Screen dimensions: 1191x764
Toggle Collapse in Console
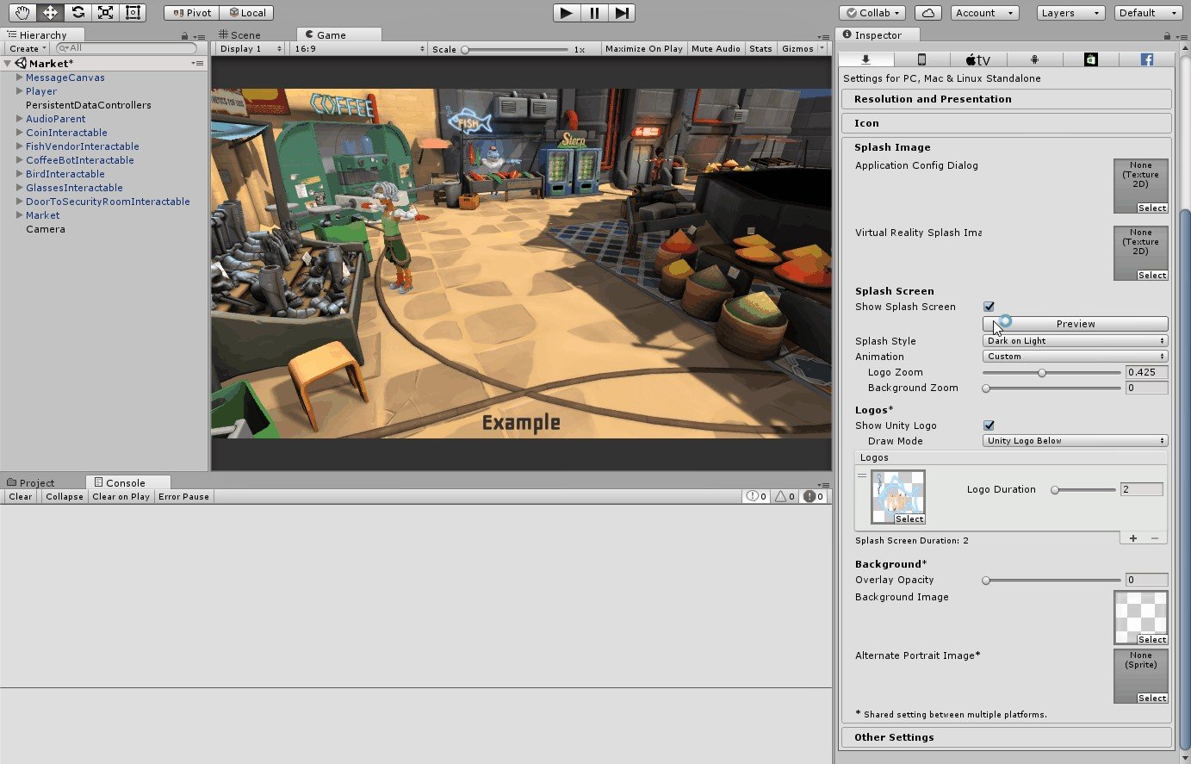[65, 497]
